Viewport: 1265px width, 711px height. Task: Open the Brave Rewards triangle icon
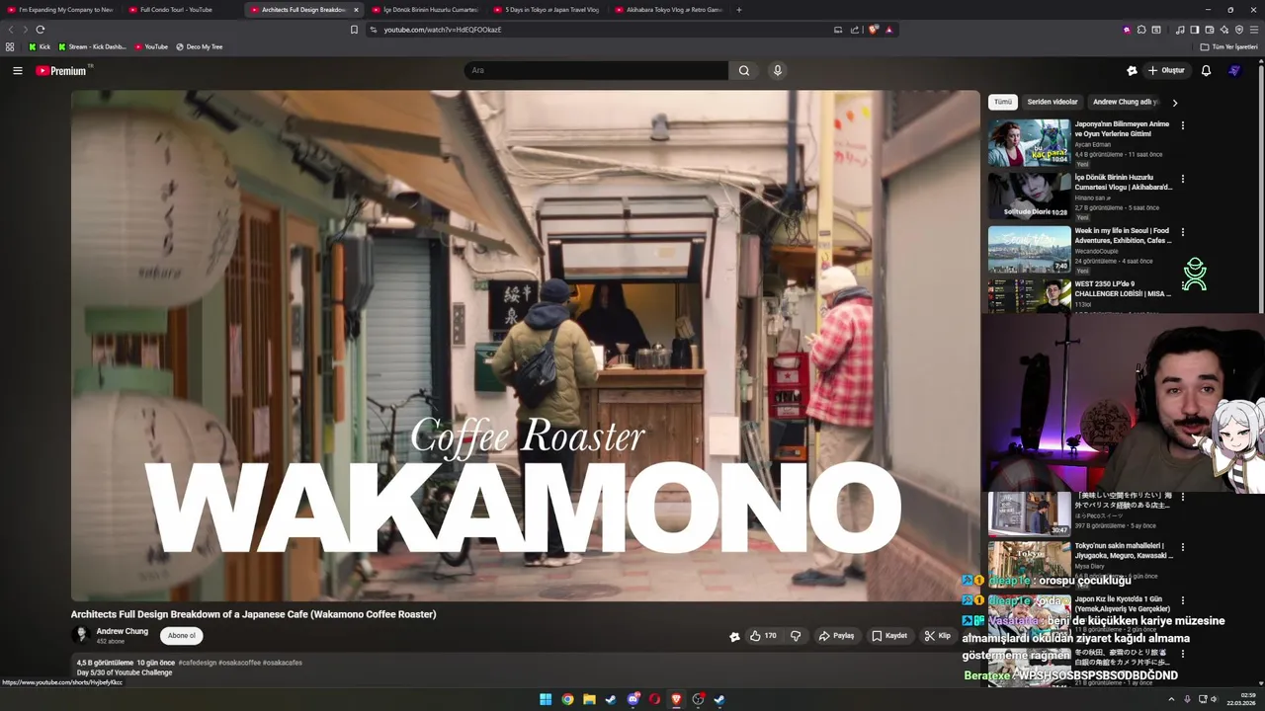(888, 30)
